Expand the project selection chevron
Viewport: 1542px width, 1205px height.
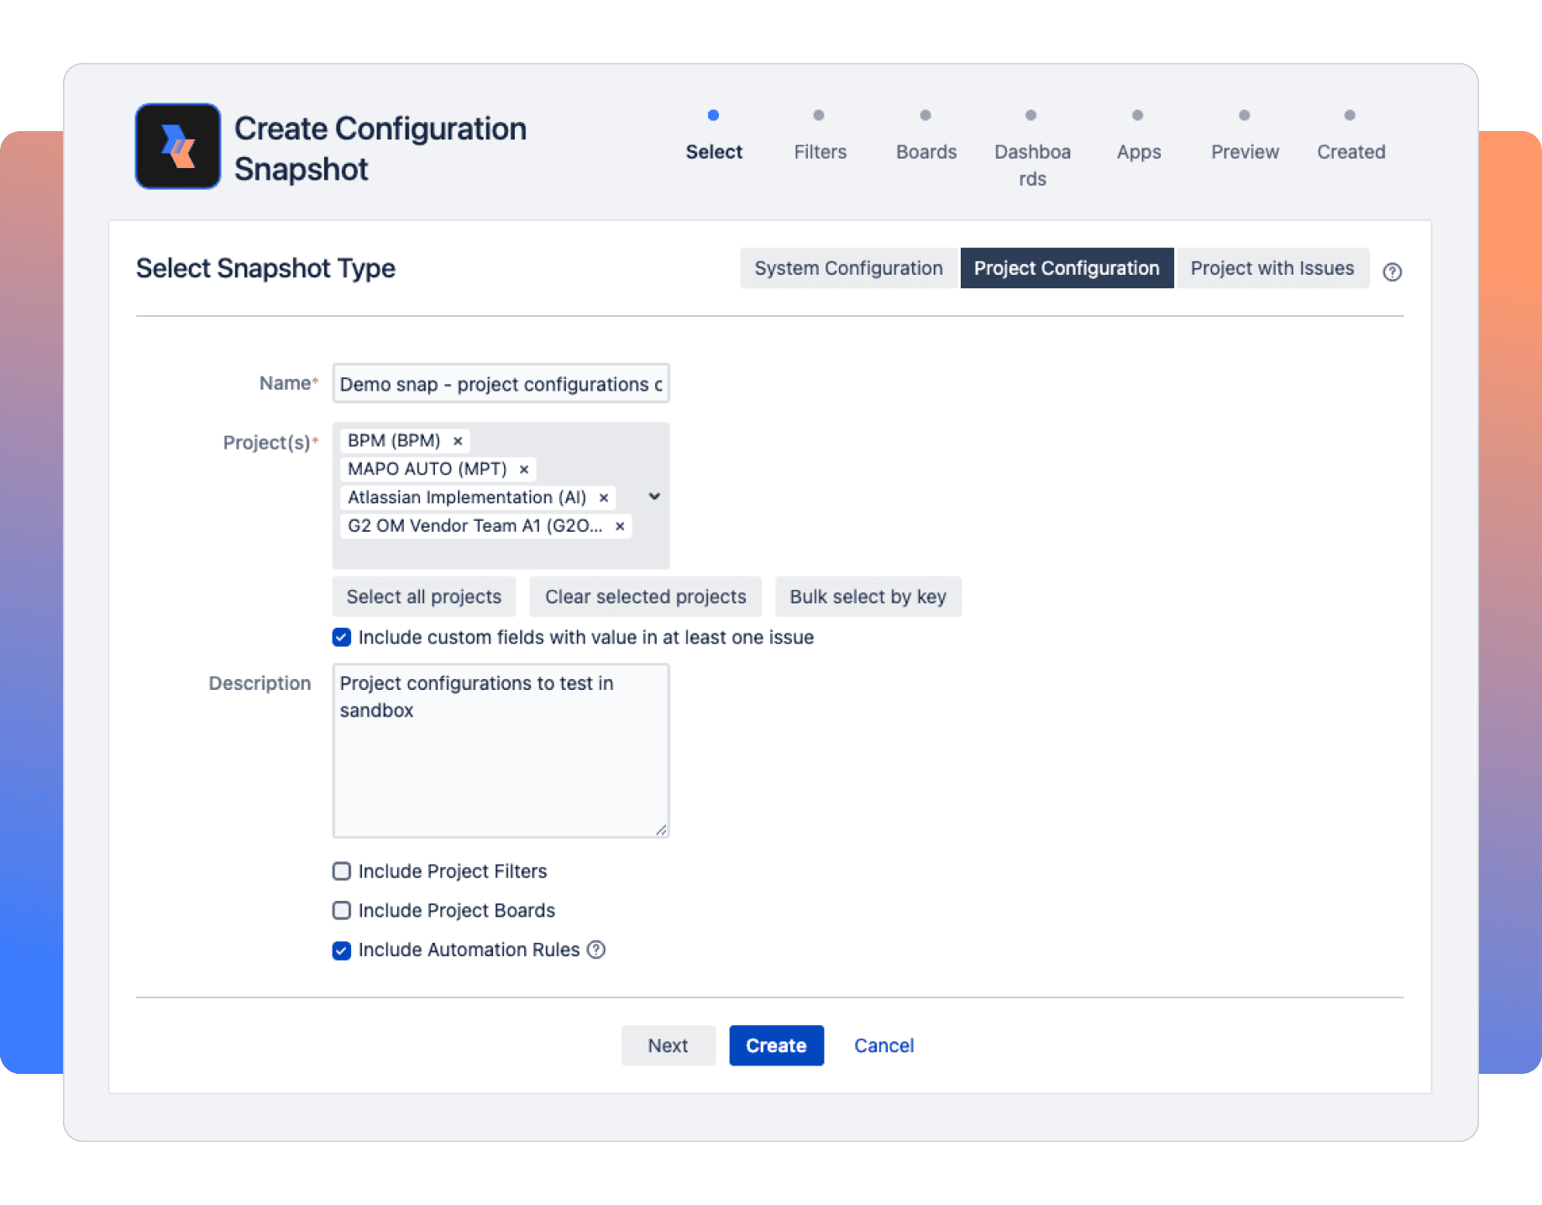(x=653, y=497)
